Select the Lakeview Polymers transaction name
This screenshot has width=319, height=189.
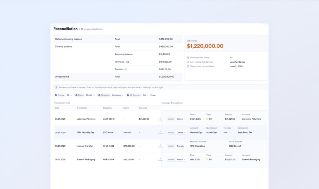click(x=86, y=119)
